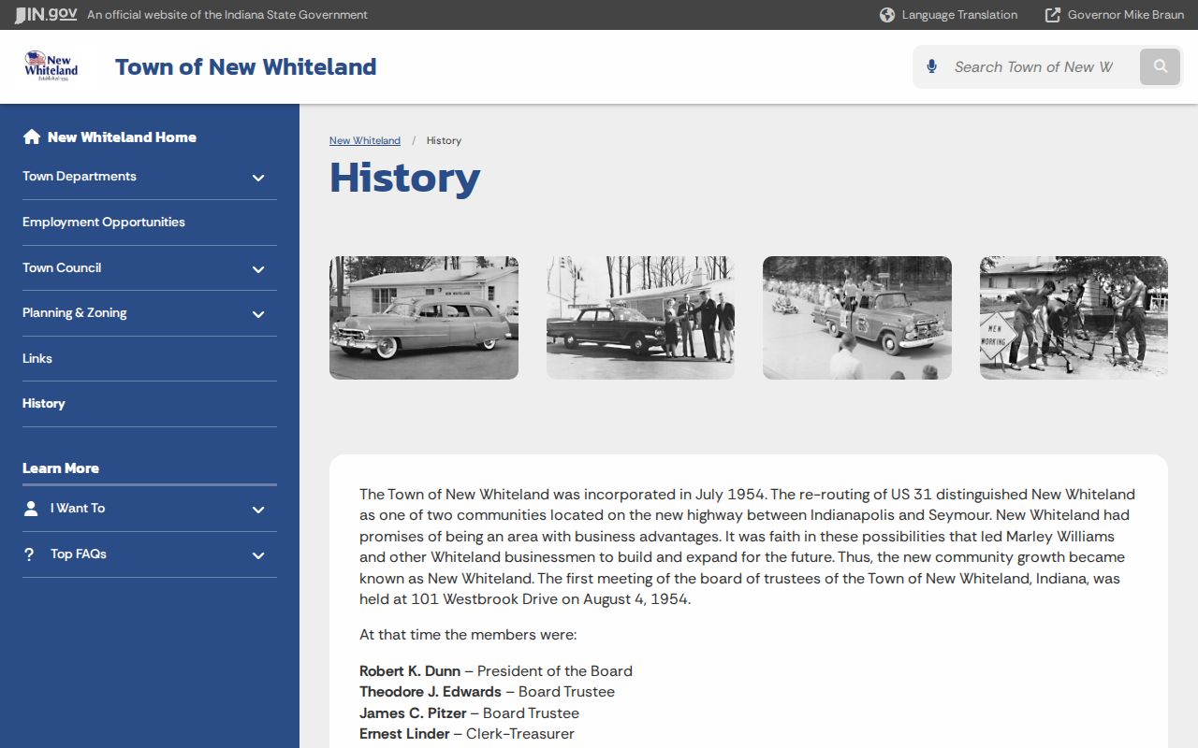The height and width of the screenshot is (748, 1198).
Task: Expand the Town Departments submenu chevron
Action: click(258, 178)
